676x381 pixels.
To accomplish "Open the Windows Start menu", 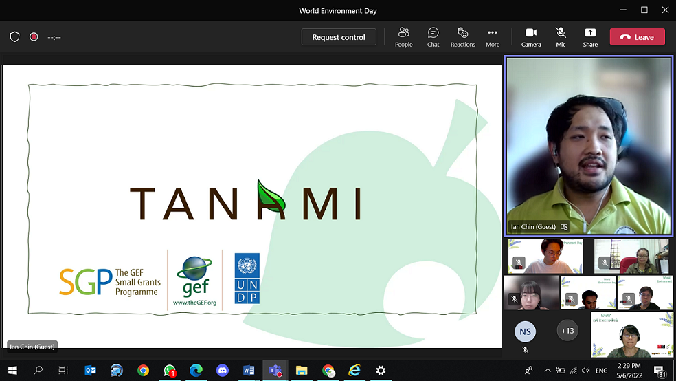I will pyautogui.click(x=12, y=370).
